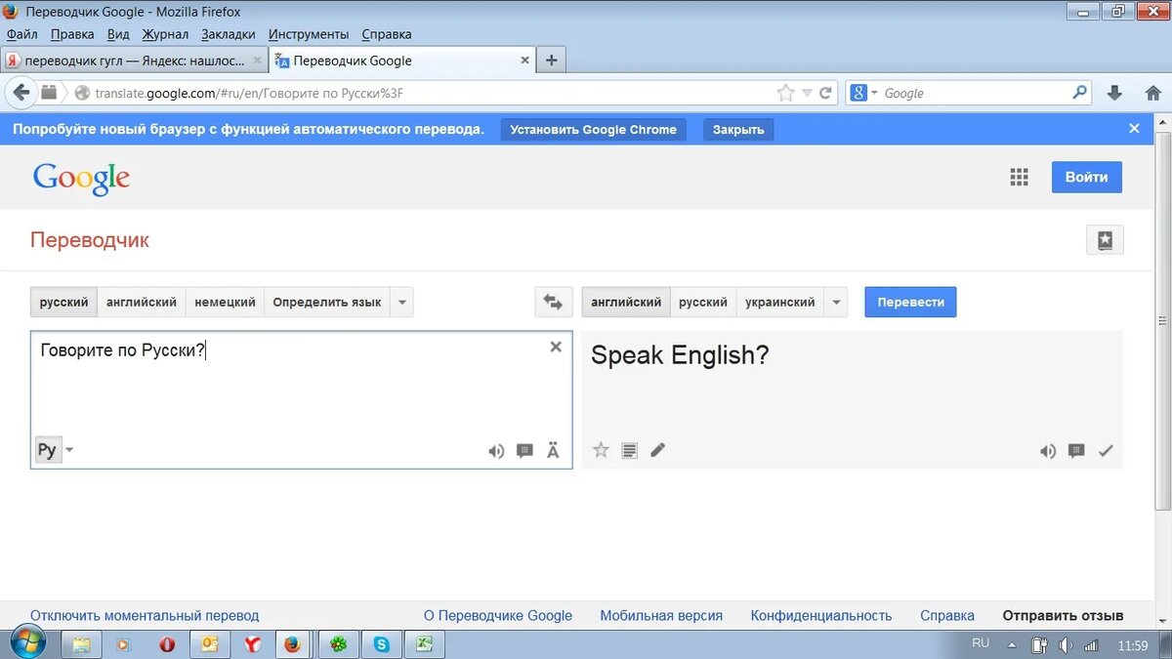Open the Firefox downloads arrow
Image resolution: width=1172 pixels, height=659 pixels.
click(1114, 93)
